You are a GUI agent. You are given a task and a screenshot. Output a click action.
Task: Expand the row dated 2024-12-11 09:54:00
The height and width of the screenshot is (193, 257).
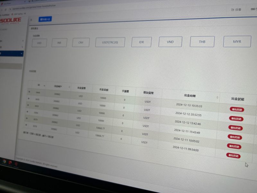point(26,125)
